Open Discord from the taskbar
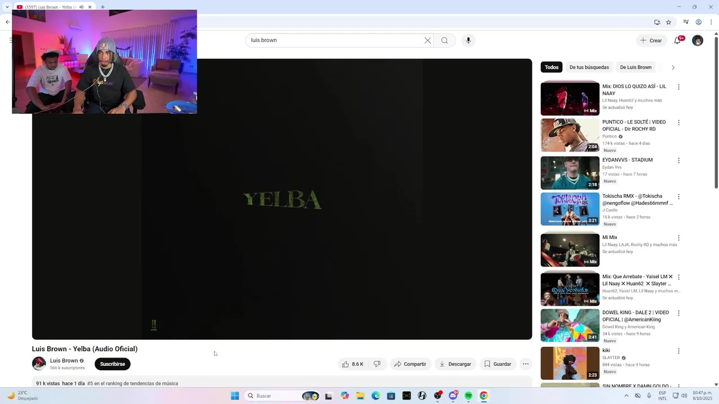719x404 pixels. 453,396
